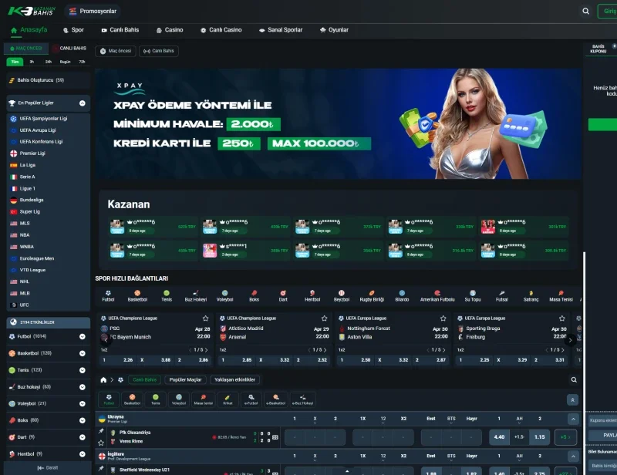Pin the Ptk Olexandriya match

(101, 431)
